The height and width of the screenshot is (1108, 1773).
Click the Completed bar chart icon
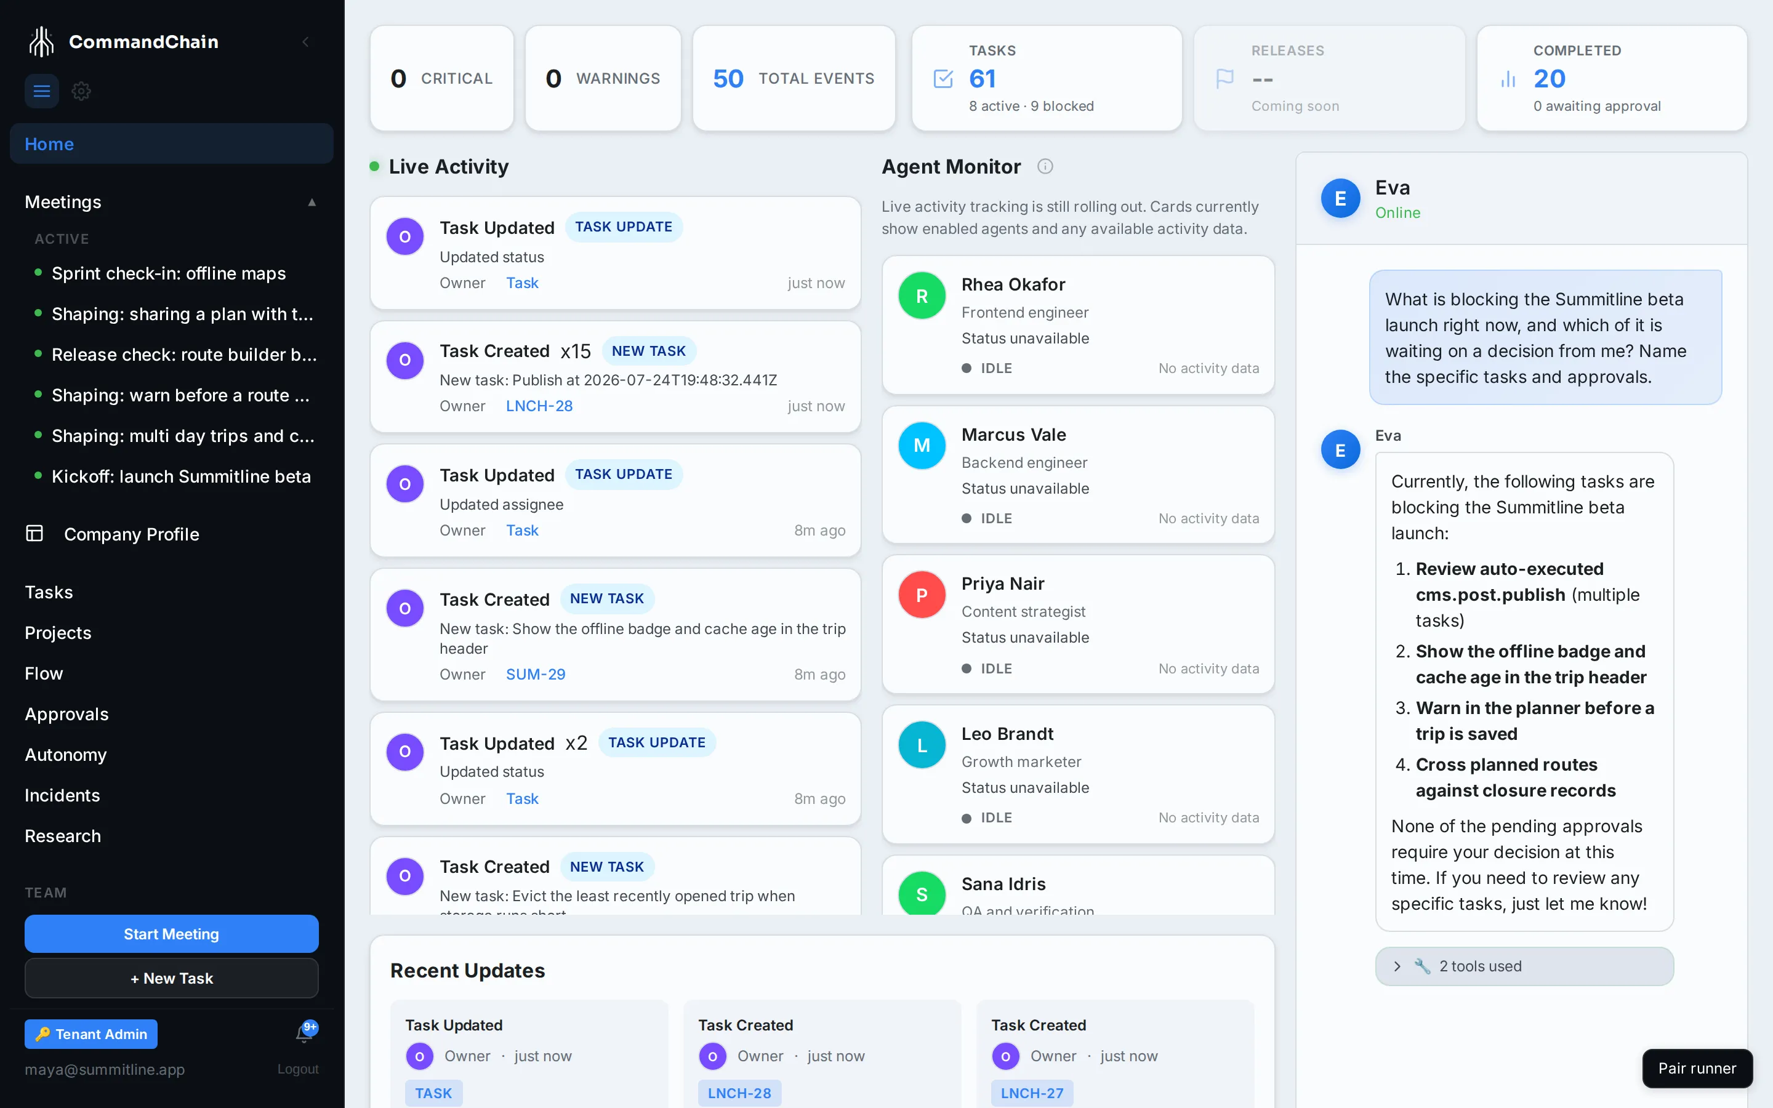(1508, 78)
